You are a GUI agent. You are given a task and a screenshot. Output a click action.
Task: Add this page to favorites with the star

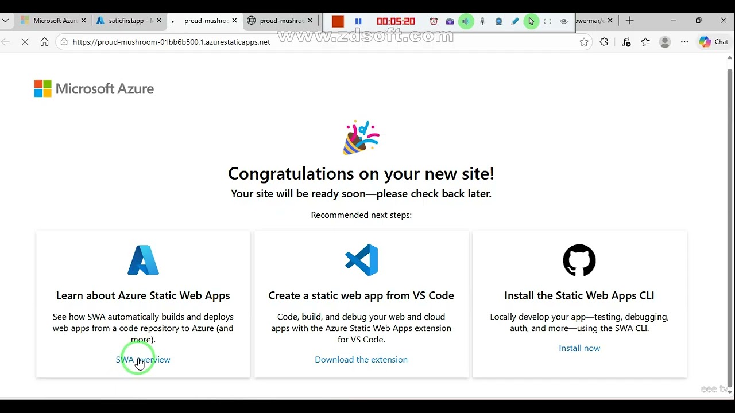coord(584,42)
